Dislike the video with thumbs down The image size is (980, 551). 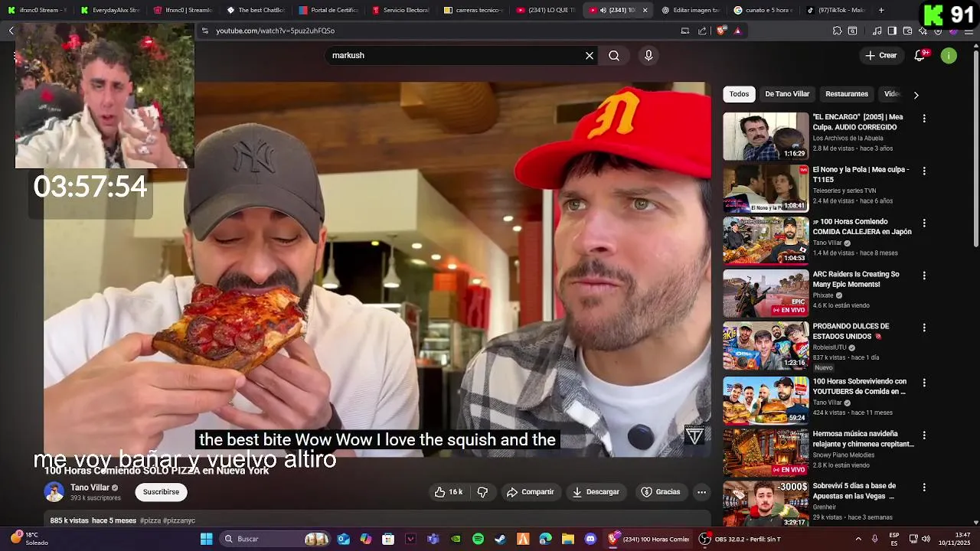pos(482,492)
